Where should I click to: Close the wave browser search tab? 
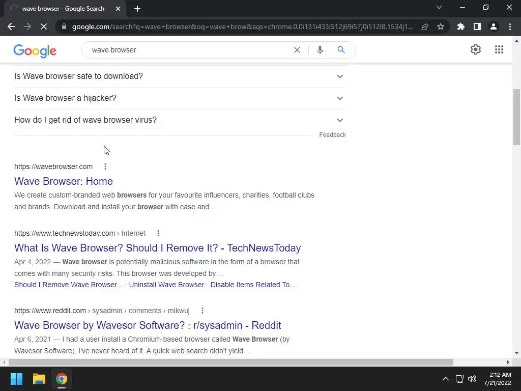click(118, 9)
